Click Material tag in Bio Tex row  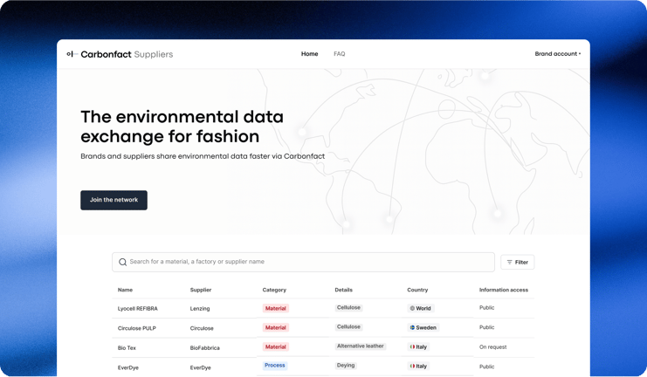276,346
